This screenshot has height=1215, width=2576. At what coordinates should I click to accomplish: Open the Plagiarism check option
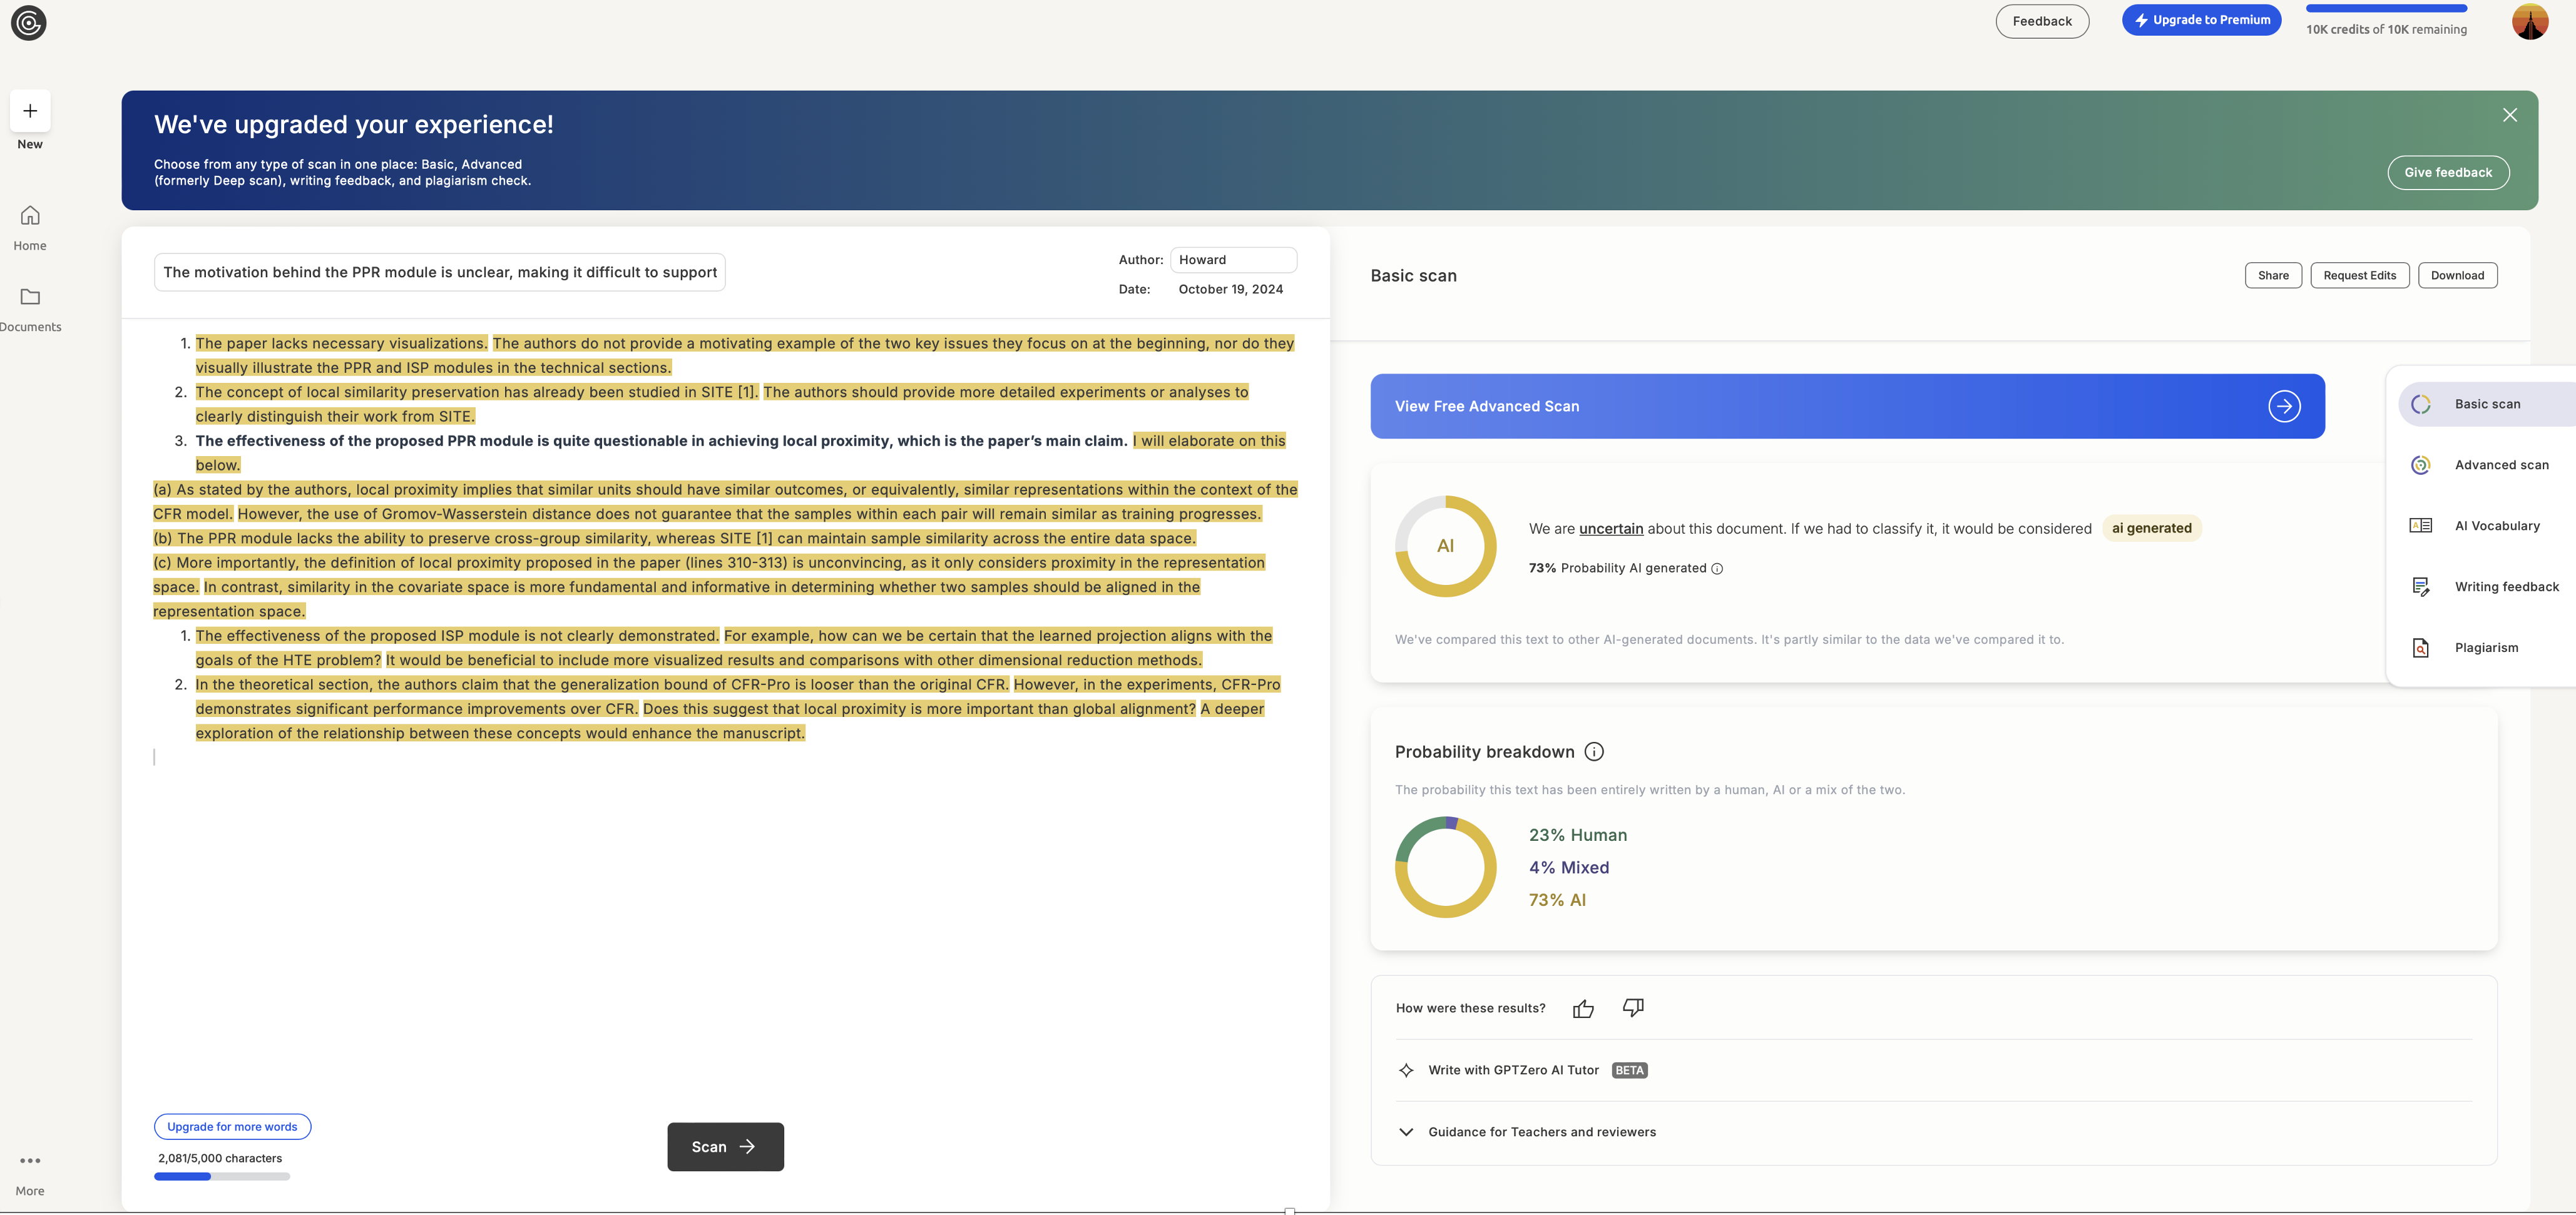[2486, 648]
